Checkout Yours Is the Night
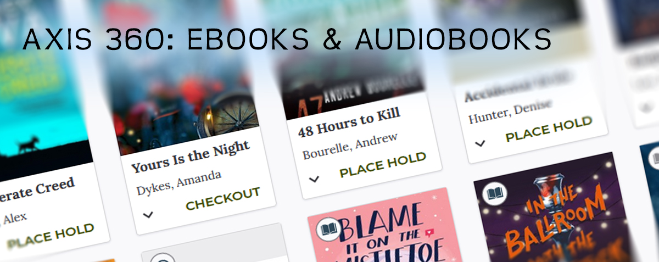The height and width of the screenshot is (262, 659). pyautogui.click(x=222, y=199)
